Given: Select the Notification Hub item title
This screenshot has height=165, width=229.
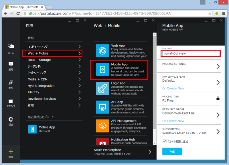Looking at the screenshot, I should pyautogui.click(x=123, y=140).
